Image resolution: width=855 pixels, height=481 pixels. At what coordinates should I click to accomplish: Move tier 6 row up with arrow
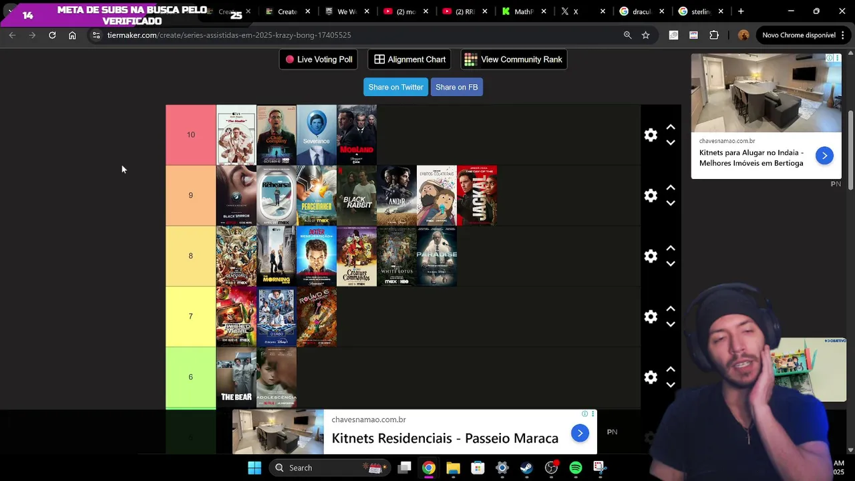[671, 369]
